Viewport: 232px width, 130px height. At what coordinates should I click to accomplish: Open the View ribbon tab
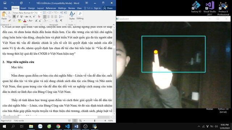click(x=79, y=8)
